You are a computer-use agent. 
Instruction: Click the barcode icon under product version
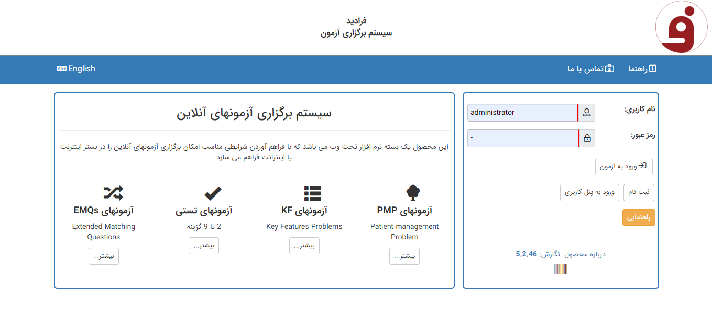561,269
